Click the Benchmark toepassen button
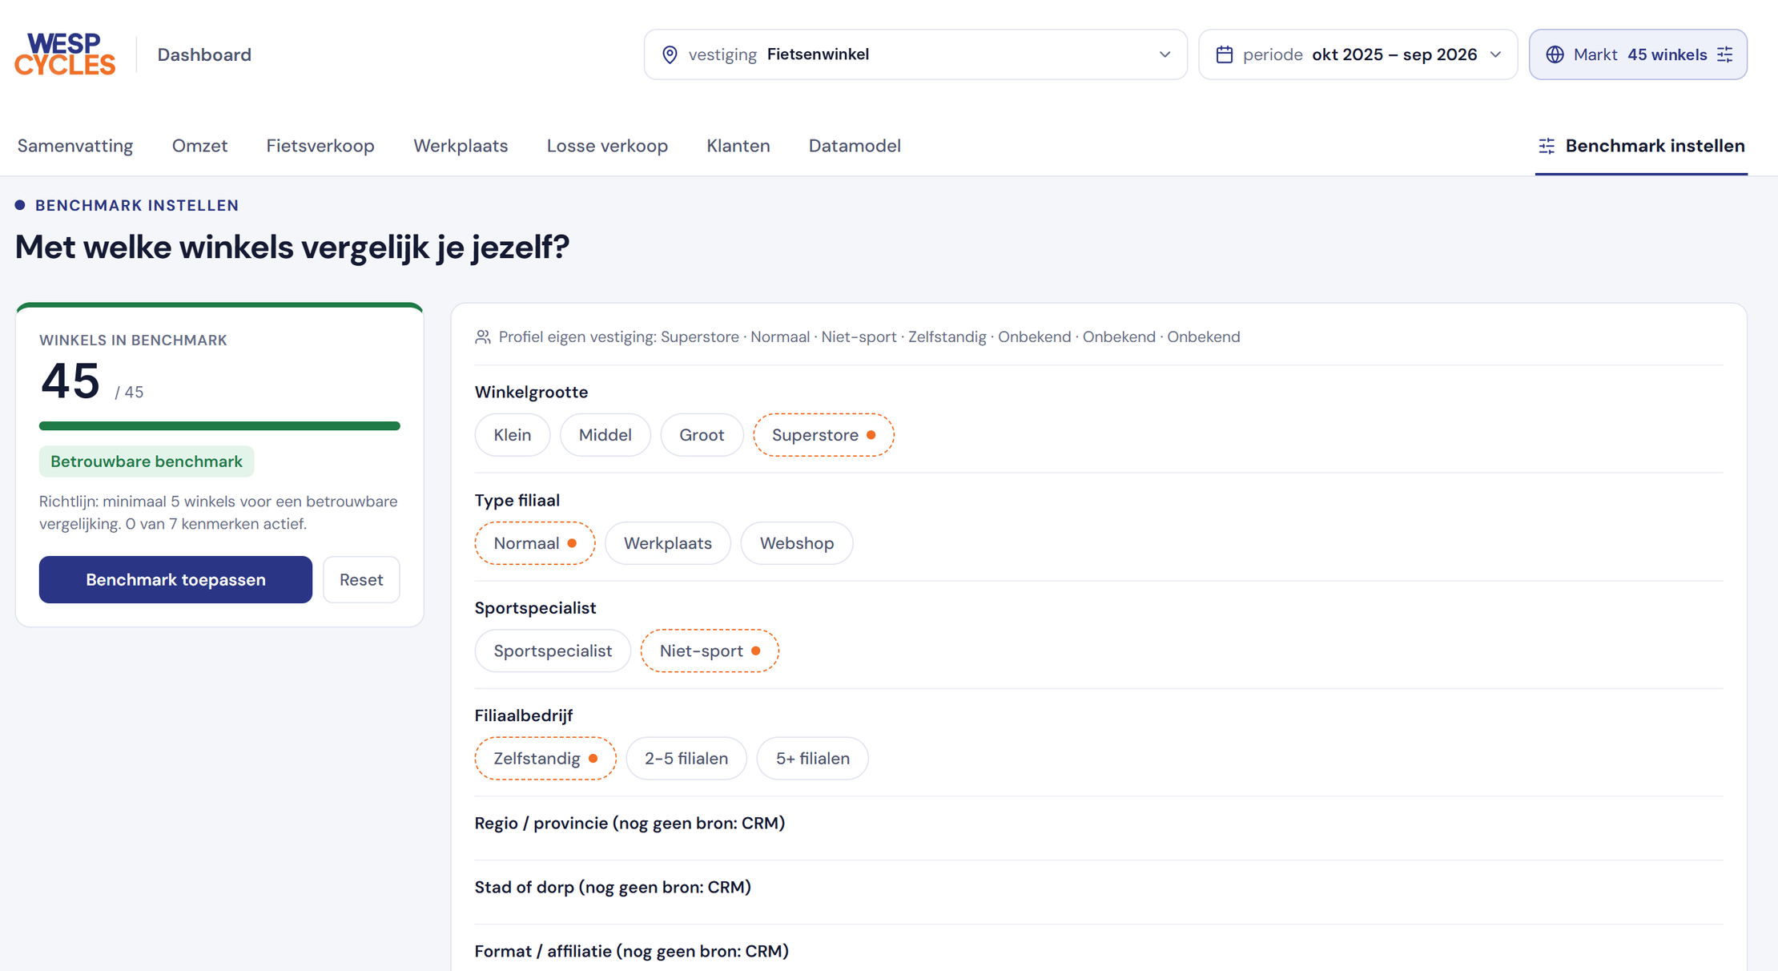 point(175,579)
